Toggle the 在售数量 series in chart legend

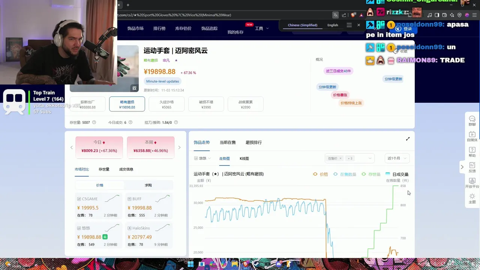[345, 174]
